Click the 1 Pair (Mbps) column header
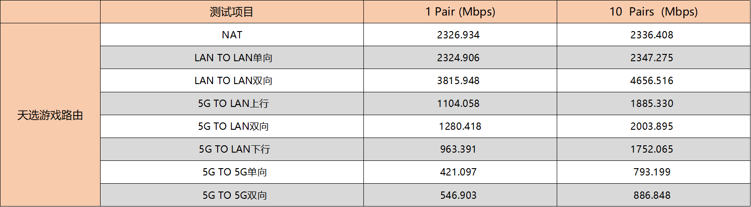Image resolution: width=751 pixels, height=207 pixels. tap(460, 11)
